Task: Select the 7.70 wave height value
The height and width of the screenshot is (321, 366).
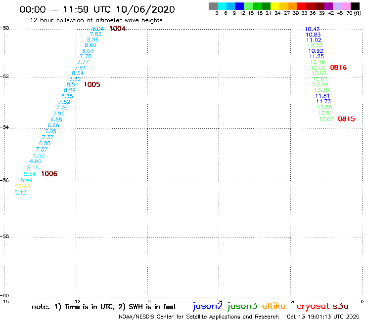Action: [x=62, y=108]
